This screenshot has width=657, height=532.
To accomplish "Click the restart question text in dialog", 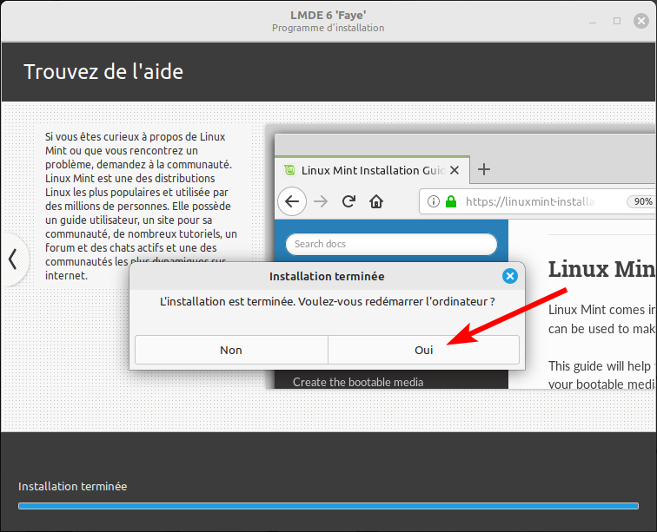I will click(x=328, y=301).
